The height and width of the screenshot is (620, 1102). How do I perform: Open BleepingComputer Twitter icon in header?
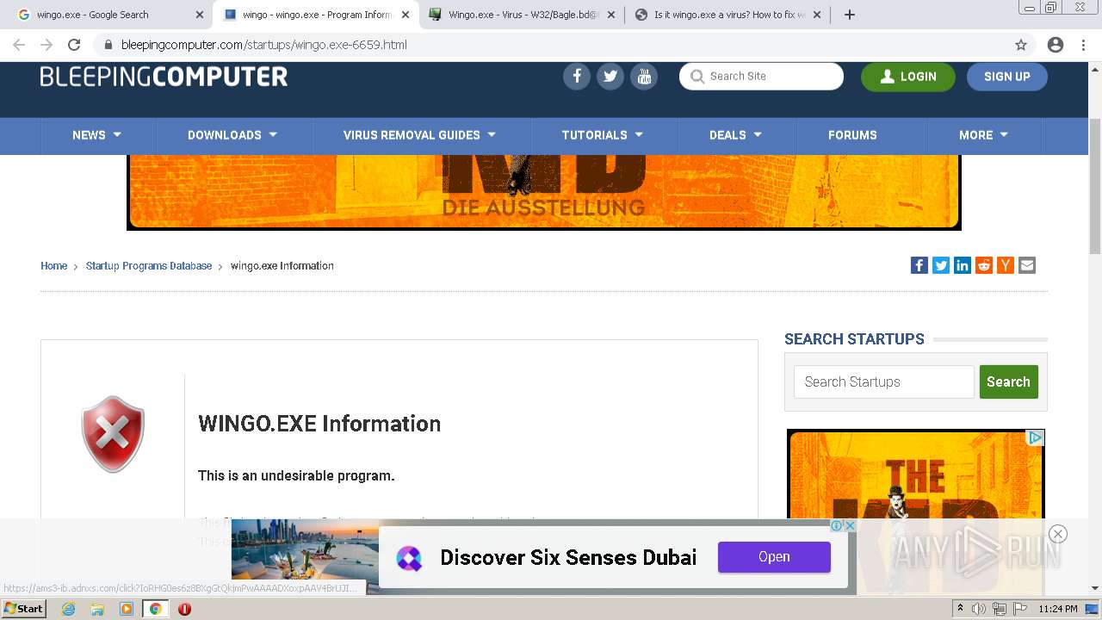610,76
